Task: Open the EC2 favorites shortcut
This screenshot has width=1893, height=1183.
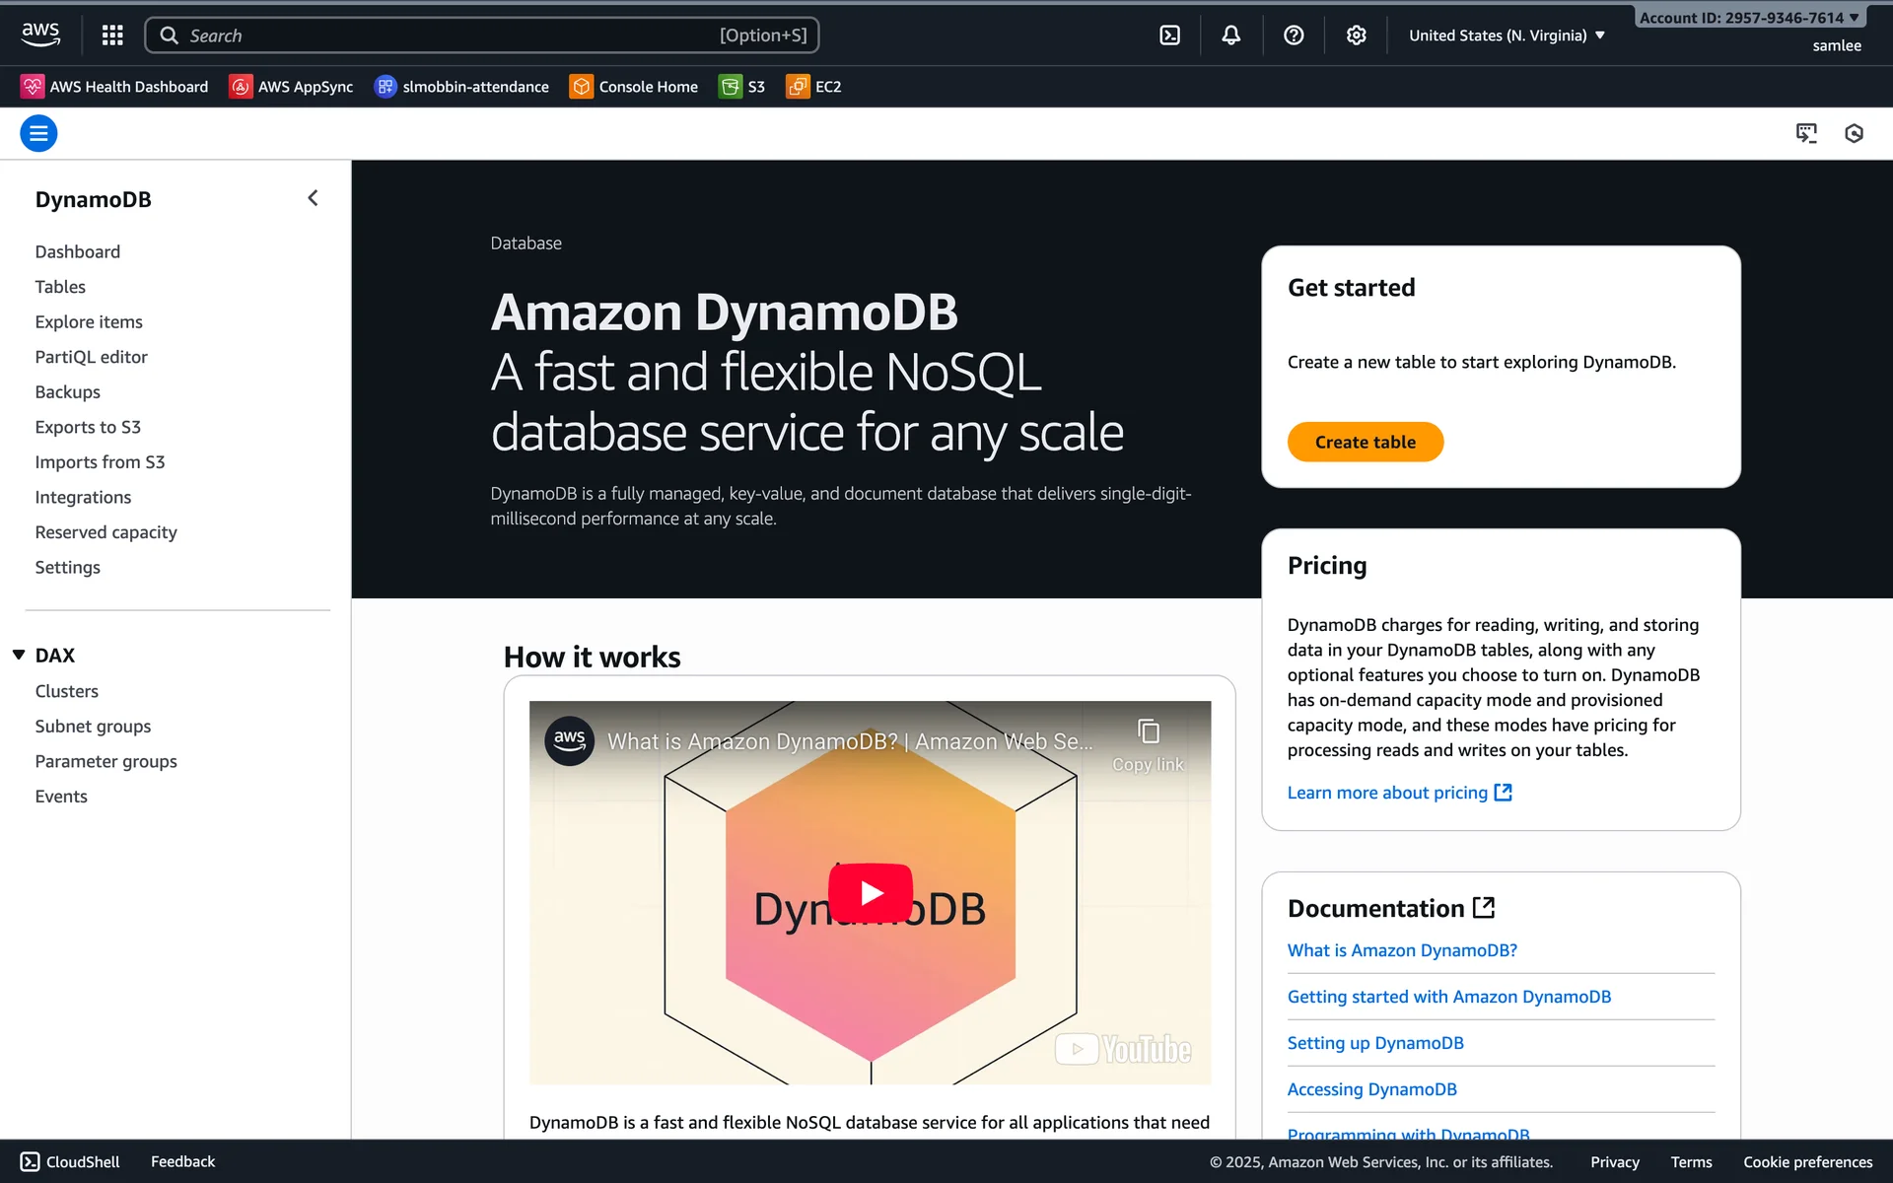Action: tap(814, 87)
